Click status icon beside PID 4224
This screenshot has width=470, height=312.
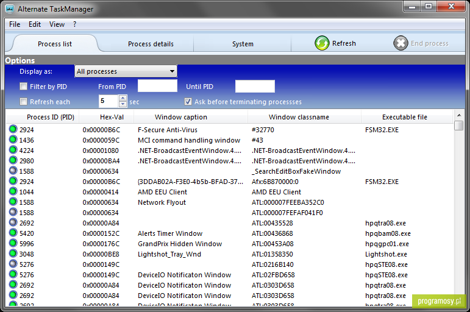[13, 150]
